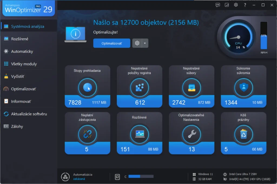Open Zálohy in the sidebar

click(29, 126)
